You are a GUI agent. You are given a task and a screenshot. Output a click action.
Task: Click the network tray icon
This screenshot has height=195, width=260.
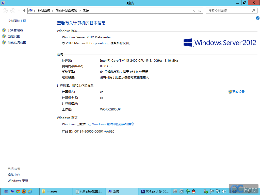(x=218, y=191)
